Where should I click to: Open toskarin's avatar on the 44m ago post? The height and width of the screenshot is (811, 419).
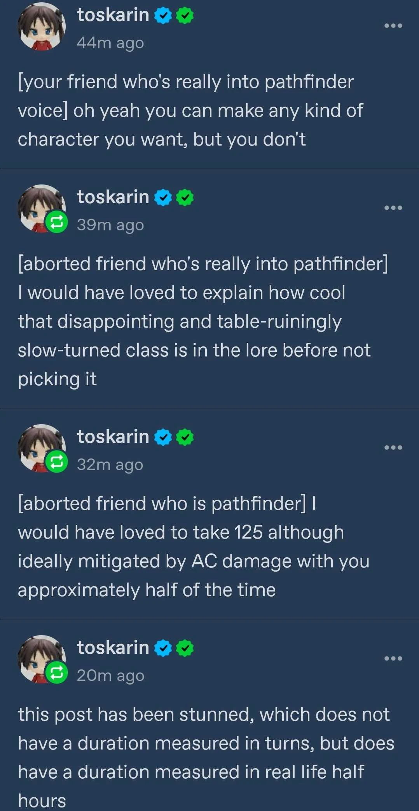click(x=42, y=26)
